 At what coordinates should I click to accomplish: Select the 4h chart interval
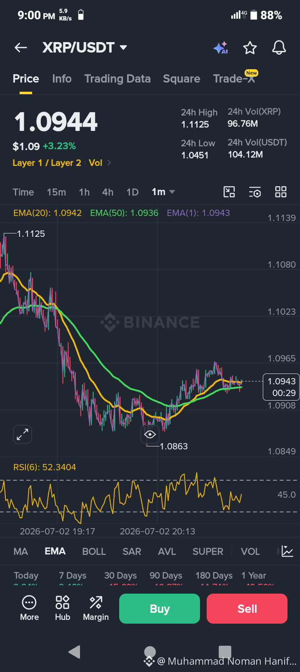point(107,192)
